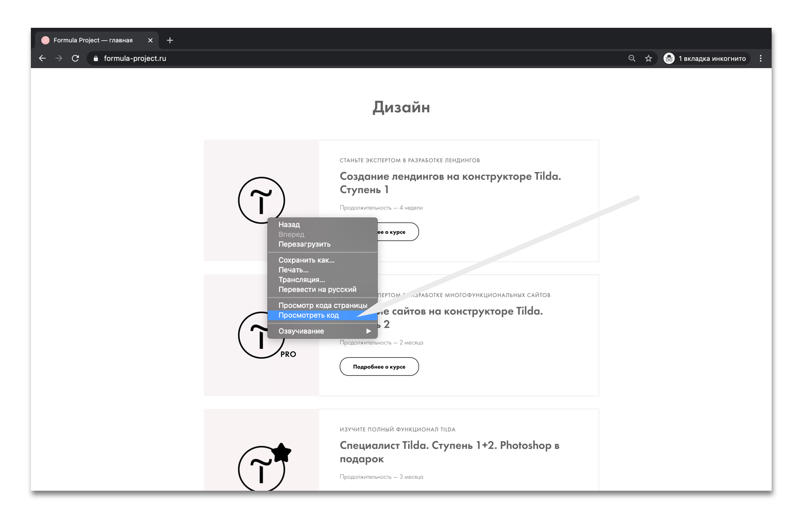Reload the page with the refresh icon
802x519 pixels.
pyautogui.click(x=75, y=58)
